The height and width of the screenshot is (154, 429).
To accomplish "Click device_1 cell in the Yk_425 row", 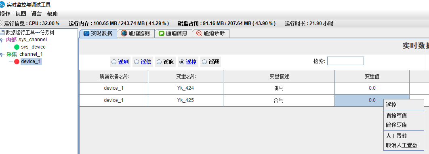I will (114, 100).
